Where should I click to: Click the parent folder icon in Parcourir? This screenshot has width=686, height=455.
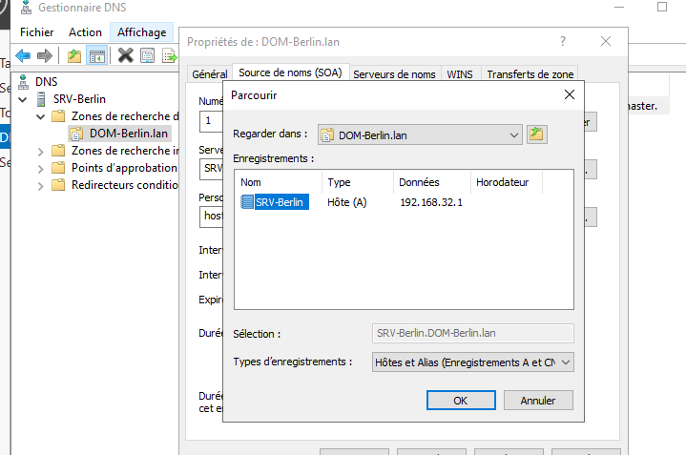(x=537, y=134)
